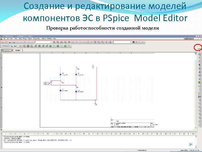Screen dimensions: 202x152
Task: Select the voltage source on schematic left
Action: tap(51, 82)
